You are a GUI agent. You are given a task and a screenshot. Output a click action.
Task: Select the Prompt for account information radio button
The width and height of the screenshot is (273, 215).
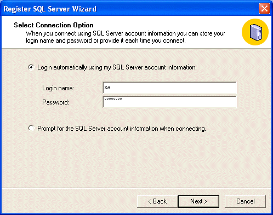coord(31,128)
